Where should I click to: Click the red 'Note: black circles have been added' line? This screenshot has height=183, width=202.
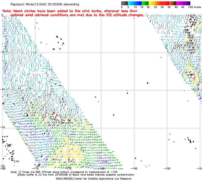(x=70, y=11)
